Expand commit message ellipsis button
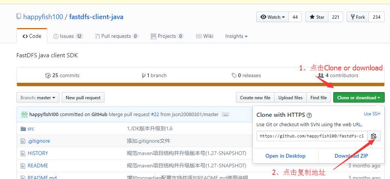The height and width of the screenshot is (179, 390). [225, 115]
